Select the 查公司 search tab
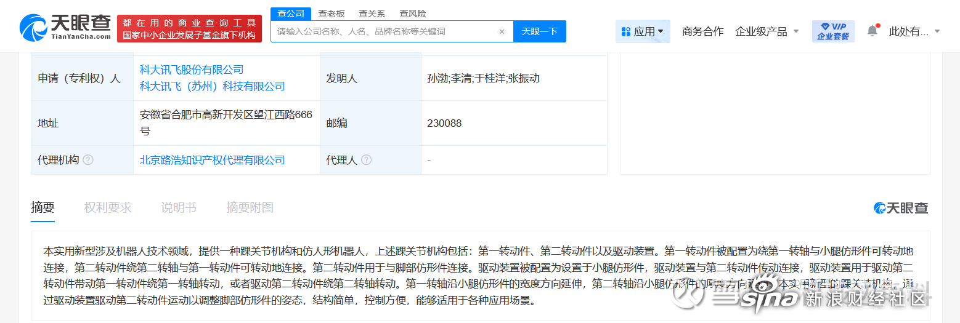Viewport: 960px width, 323px height. coord(291,14)
